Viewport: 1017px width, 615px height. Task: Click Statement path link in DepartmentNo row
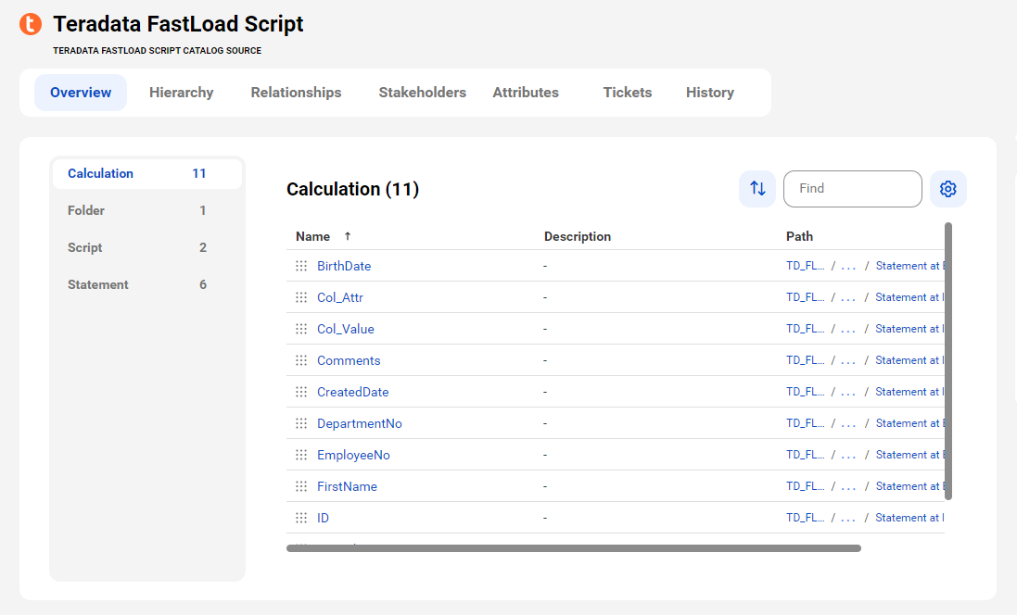pos(910,423)
